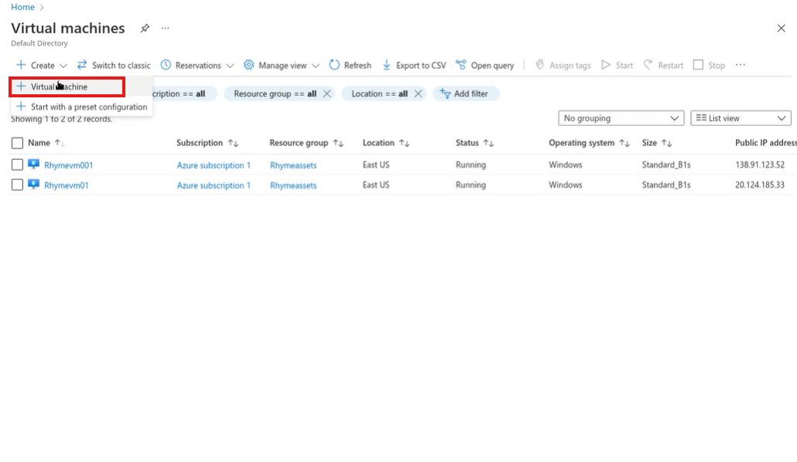The height and width of the screenshot is (462, 797).
Task: Expand the Reservations dropdown
Action: [x=197, y=65]
